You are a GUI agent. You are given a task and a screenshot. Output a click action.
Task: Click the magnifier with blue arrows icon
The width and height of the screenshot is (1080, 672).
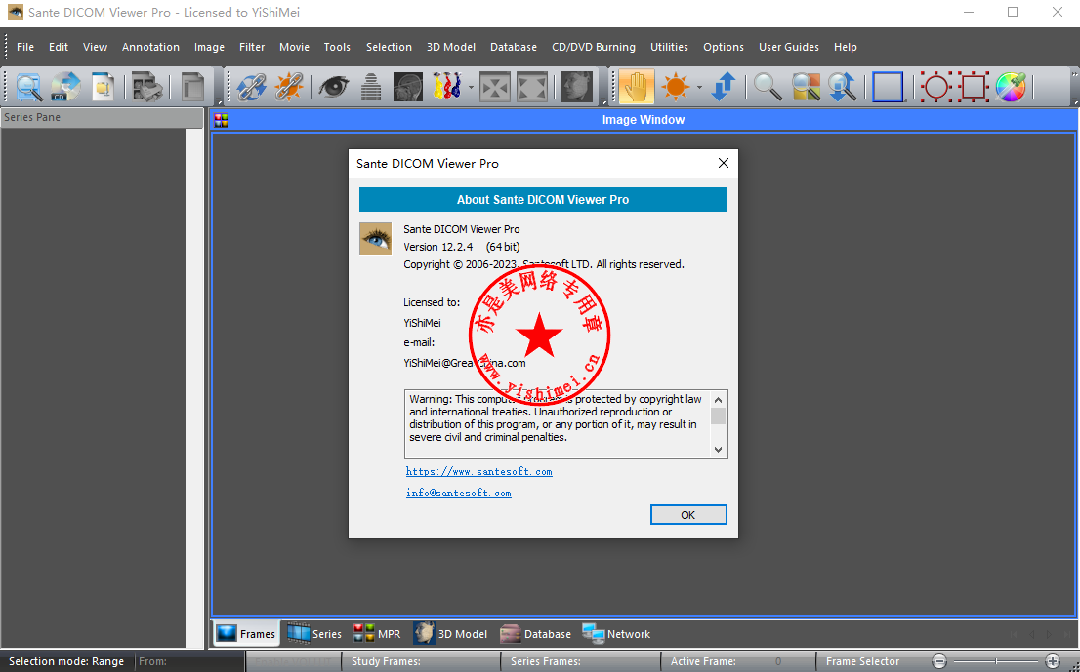[x=843, y=87]
